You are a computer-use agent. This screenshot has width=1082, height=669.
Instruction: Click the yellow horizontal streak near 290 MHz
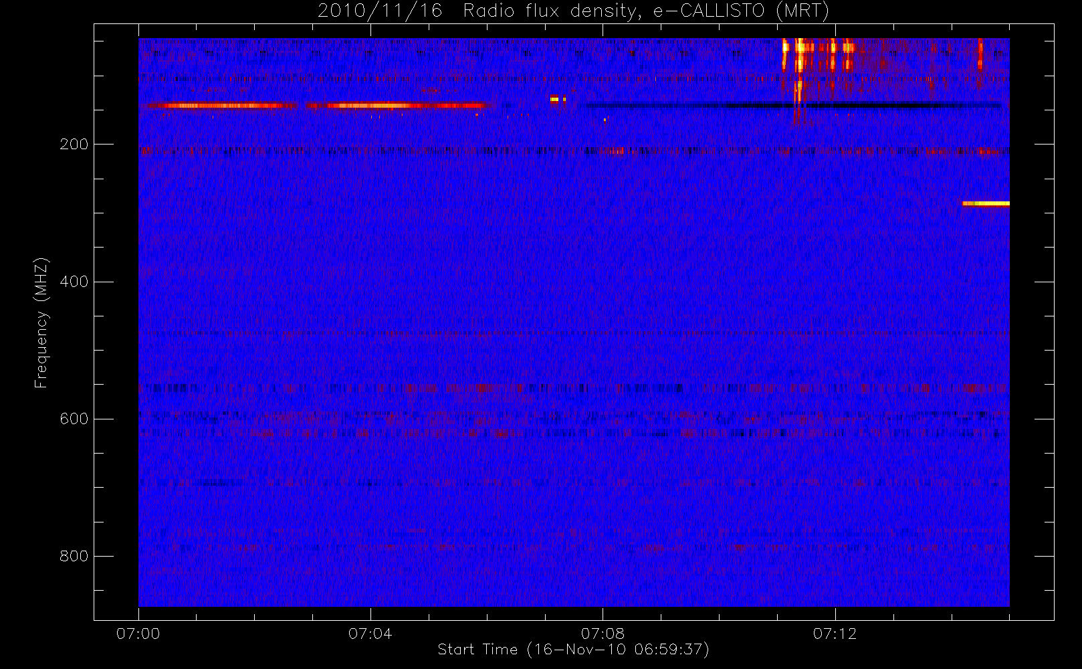[x=986, y=203]
